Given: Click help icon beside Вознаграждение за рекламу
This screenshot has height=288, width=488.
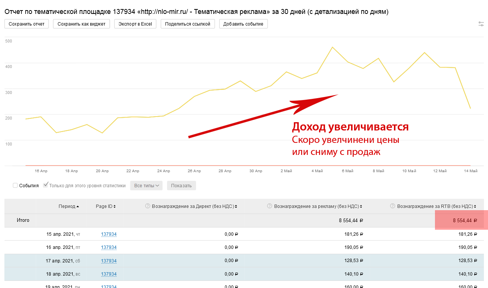Looking at the screenshot, I should [x=269, y=206].
